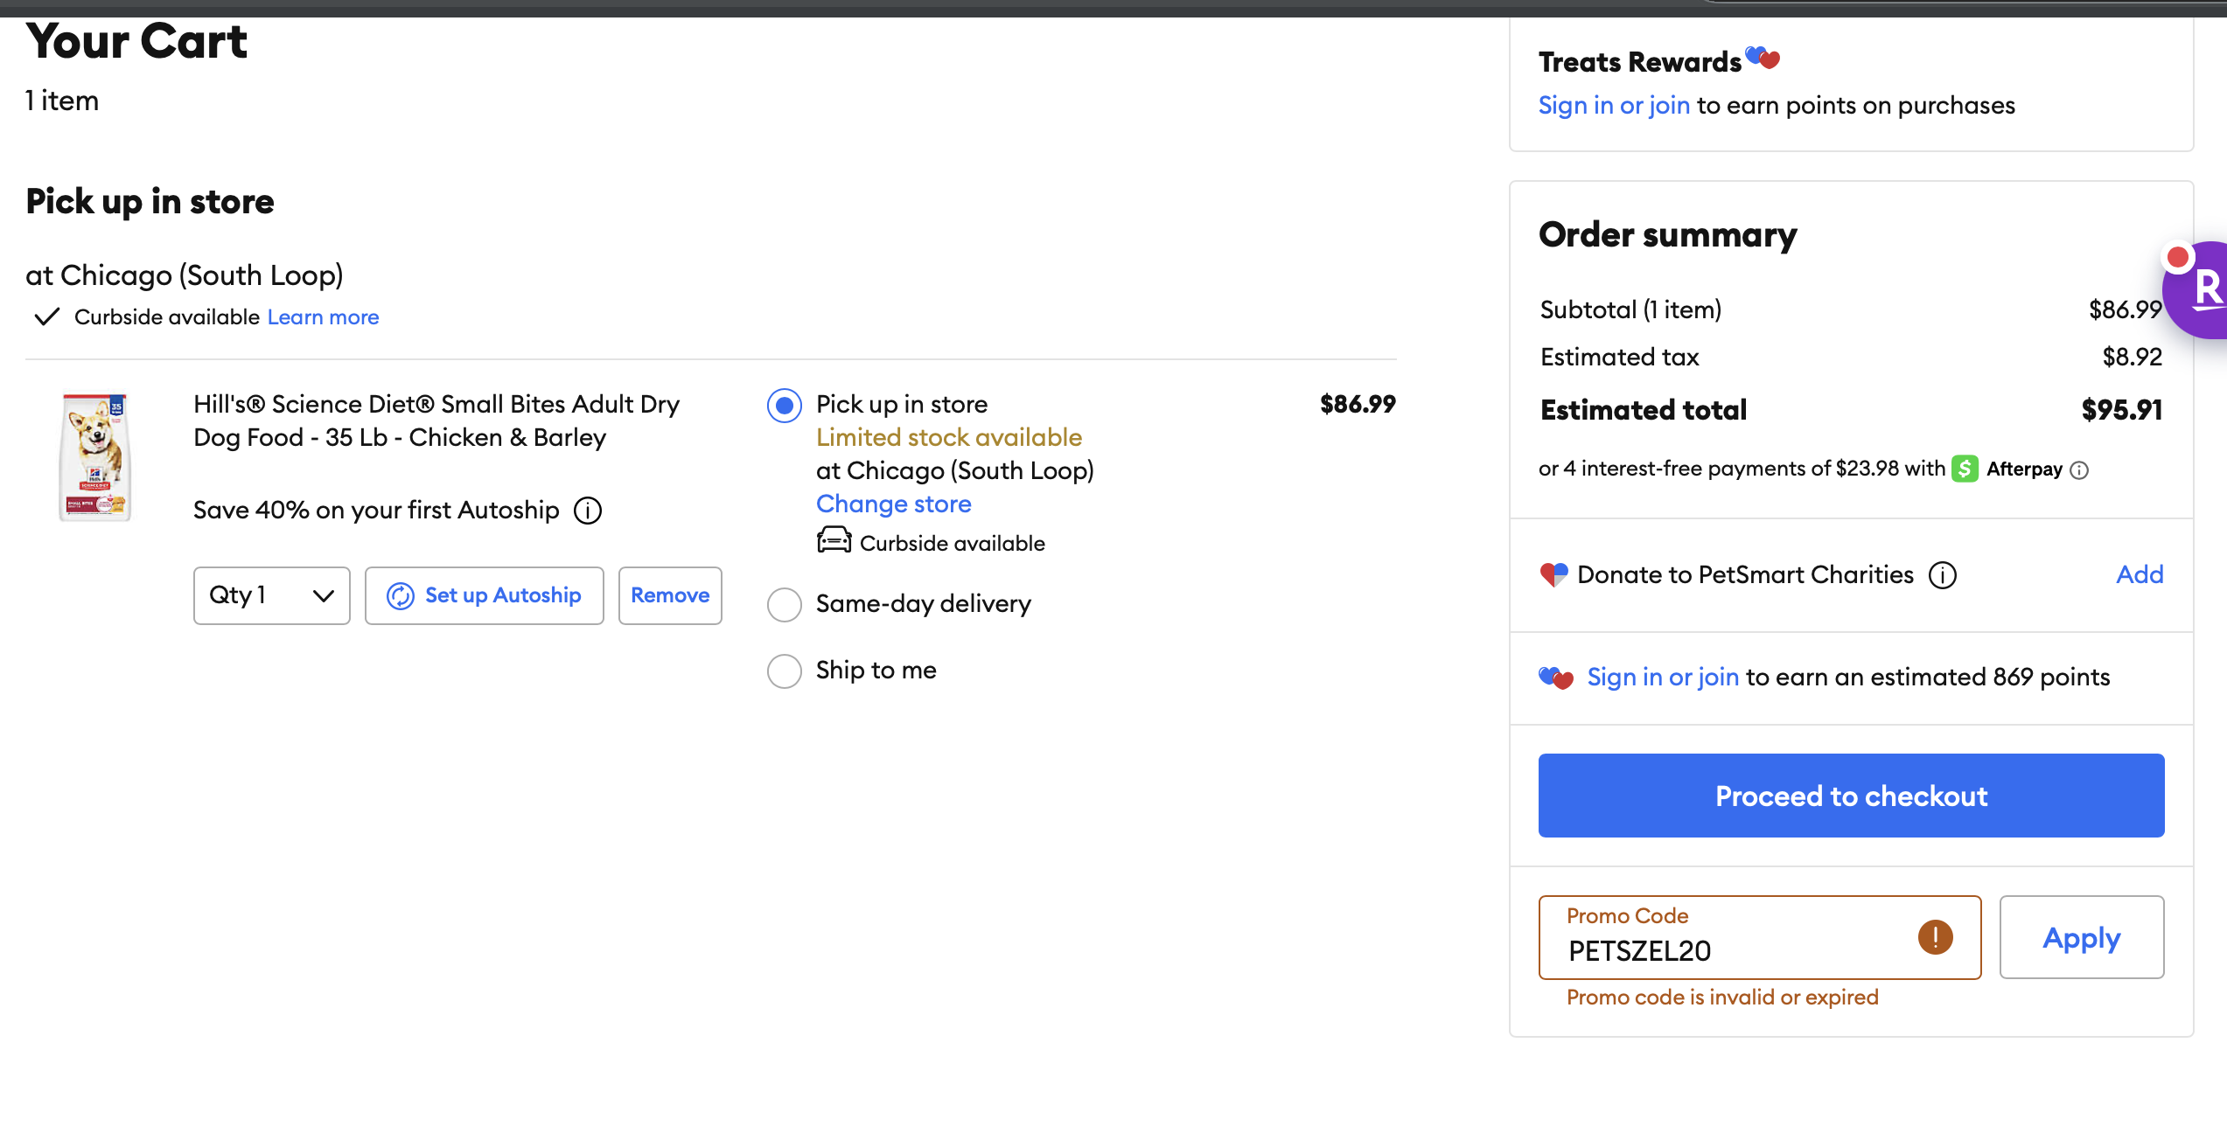The height and width of the screenshot is (1133, 2227).
Task: Click the 'Save 40% on your first Autoship' text
Action: [376, 510]
